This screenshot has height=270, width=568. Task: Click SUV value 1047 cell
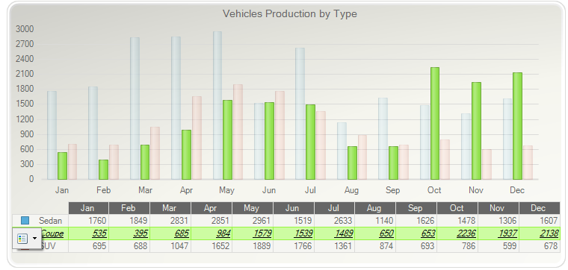[170, 246]
